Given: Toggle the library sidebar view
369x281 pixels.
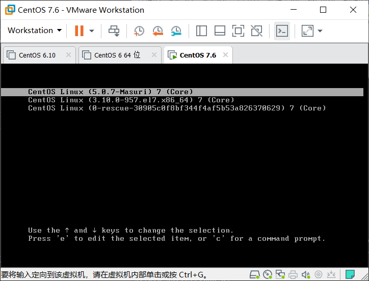Looking at the screenshot, I should (x=201, y=31).
